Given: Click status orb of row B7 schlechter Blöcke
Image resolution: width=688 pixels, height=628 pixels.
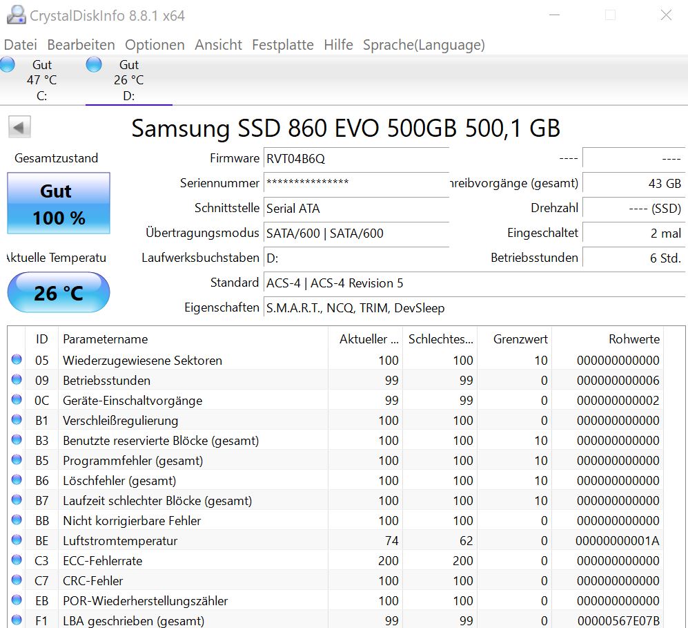Looking at the screenshot, I should coord(17,499).
